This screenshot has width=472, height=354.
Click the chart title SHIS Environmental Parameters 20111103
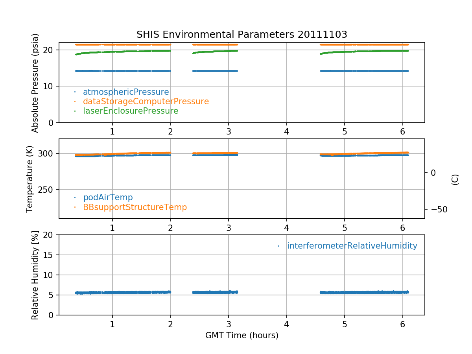242,35
